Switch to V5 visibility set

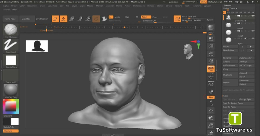pos(240,13)
